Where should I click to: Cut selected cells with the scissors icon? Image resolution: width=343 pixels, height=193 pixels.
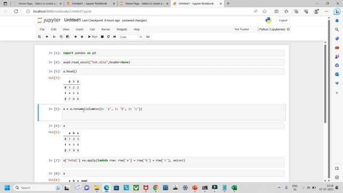(x=54, y=37)
